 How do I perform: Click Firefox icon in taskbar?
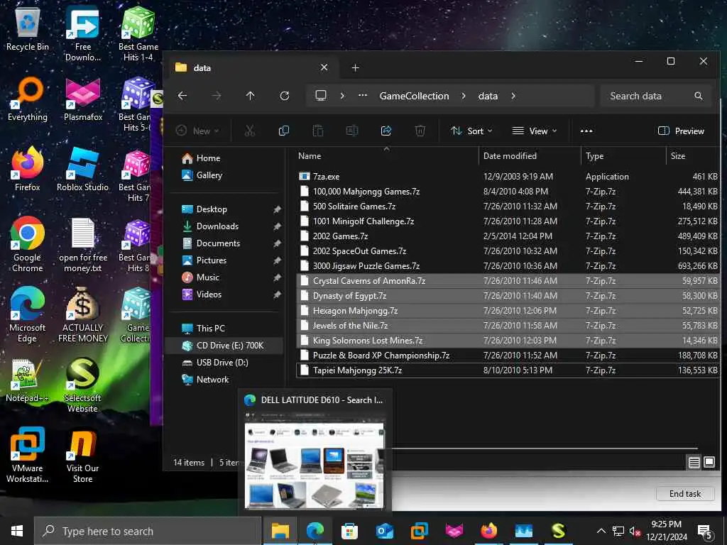tap(488, 531)
